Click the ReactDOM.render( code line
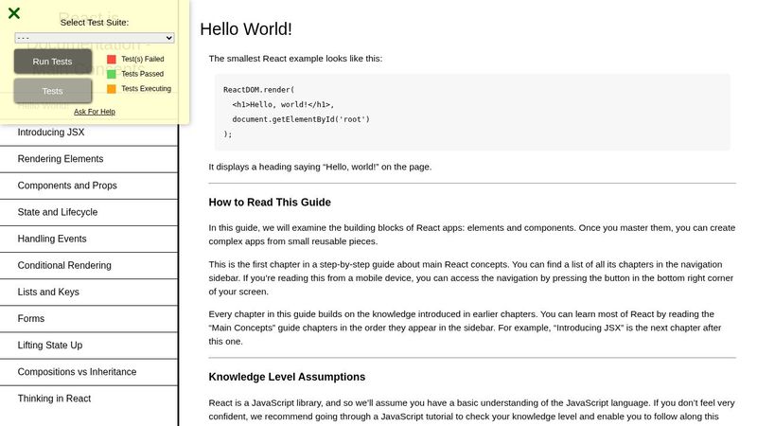This screenshot has width=757, height=426. pos(258,90)
